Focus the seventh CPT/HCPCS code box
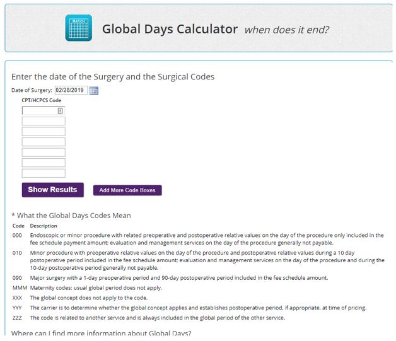This screenshot has width=396, height=341. [x=44, y=173]
